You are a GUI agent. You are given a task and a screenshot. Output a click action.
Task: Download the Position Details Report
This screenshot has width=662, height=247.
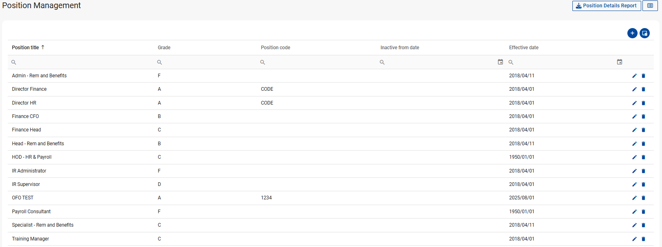[x=606, y=6]
